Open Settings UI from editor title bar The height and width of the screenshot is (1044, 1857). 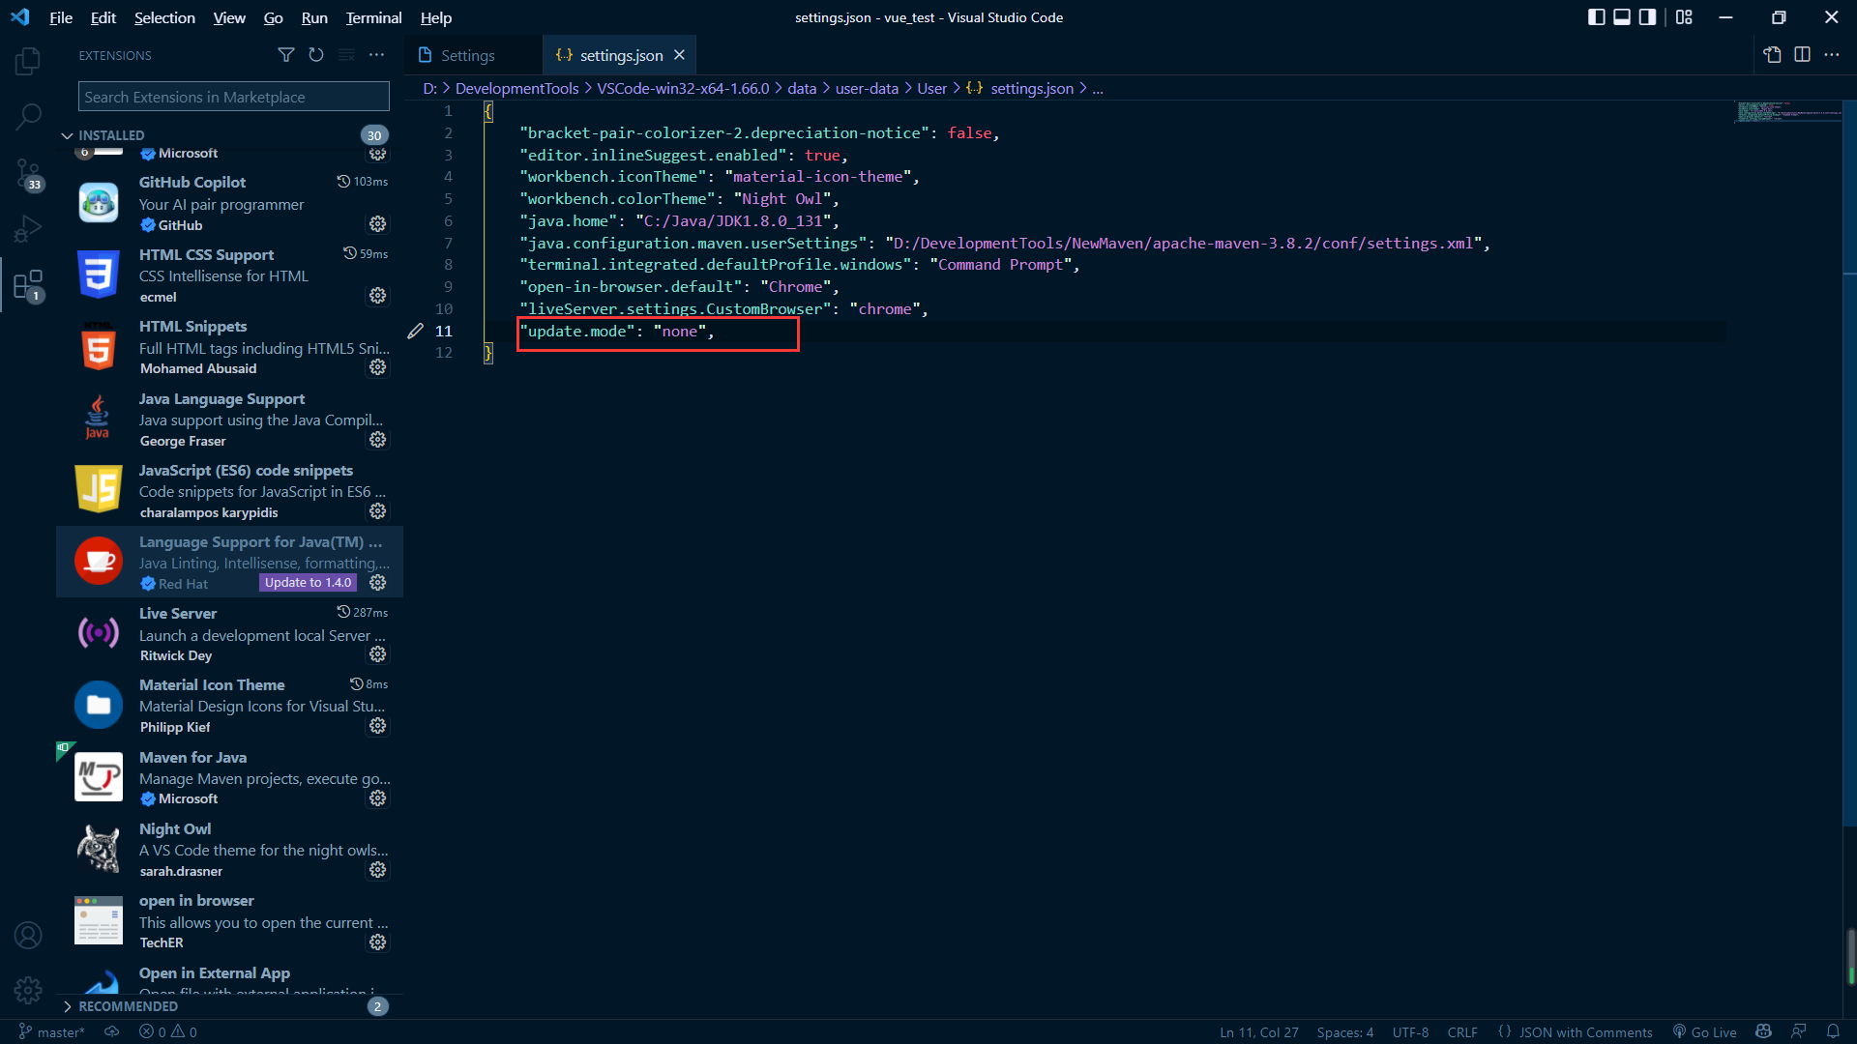1772,55
